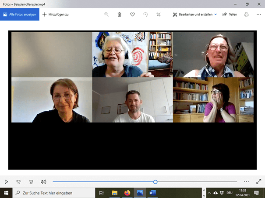
Task: Open the Hinzufügen zu menu
Action: pyautogui.click(x=56, y=14)
